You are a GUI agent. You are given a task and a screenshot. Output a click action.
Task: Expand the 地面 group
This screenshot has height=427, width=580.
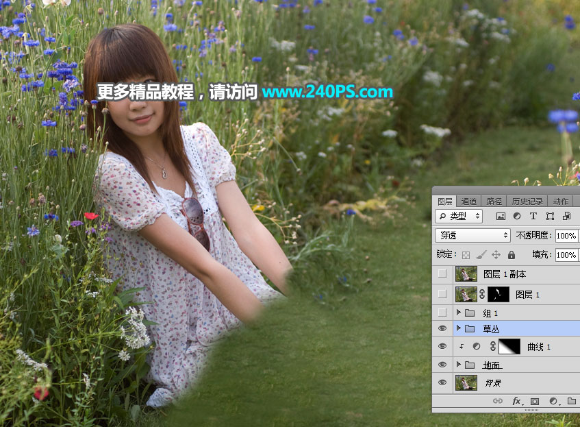[x=459, y=365]
